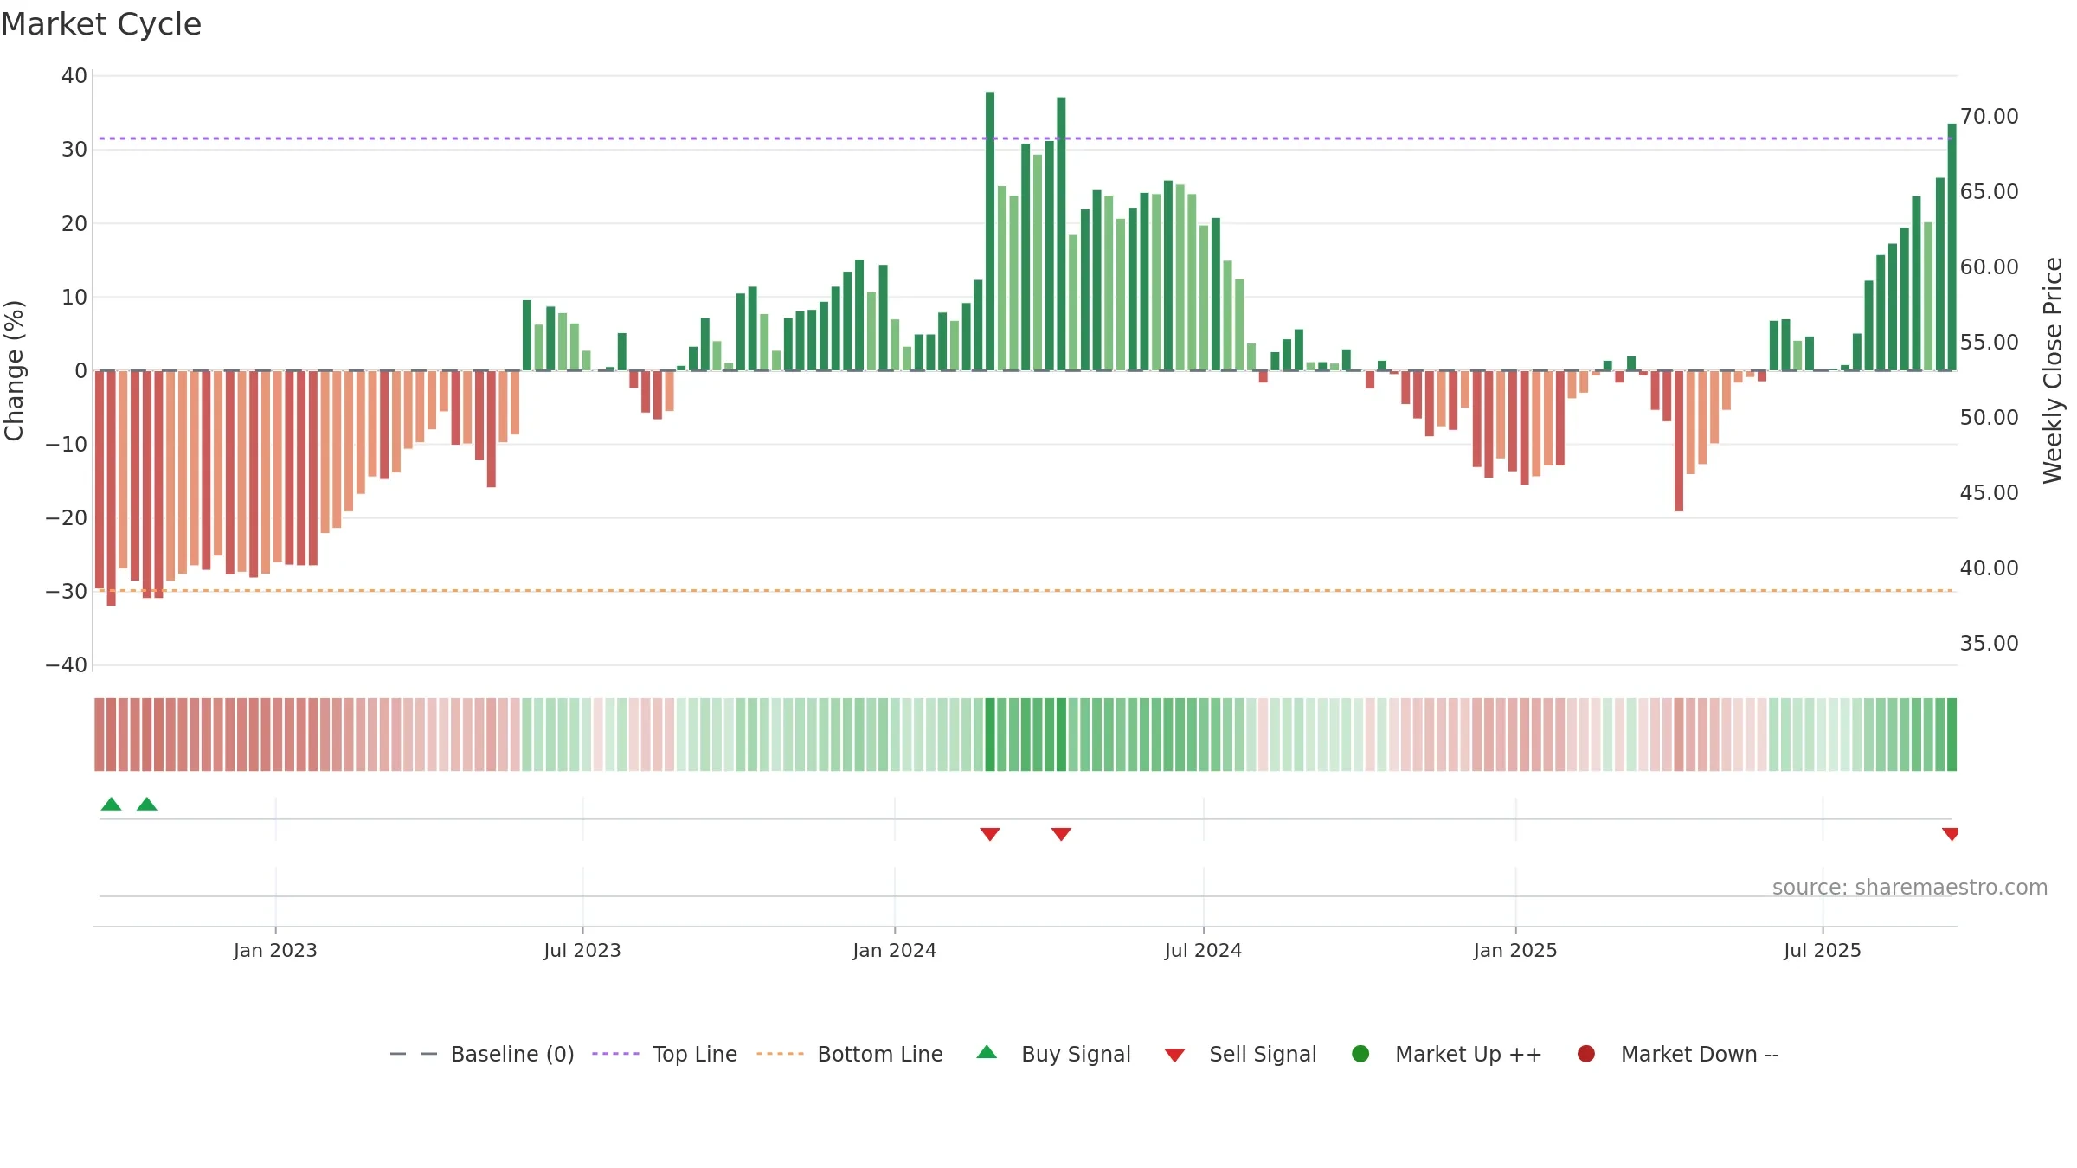Click the −40 tick on Change axis
The image size is (2077, 1168).
point(67,665)
